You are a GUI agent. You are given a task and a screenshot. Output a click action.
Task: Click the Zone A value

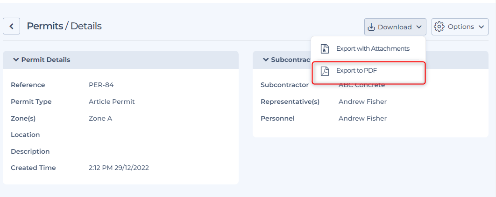point(100,118)
